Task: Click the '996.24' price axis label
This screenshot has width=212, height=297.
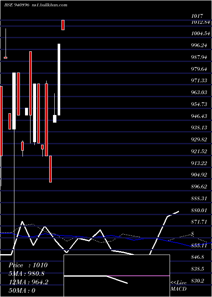Action: click(x=199, y=45)
